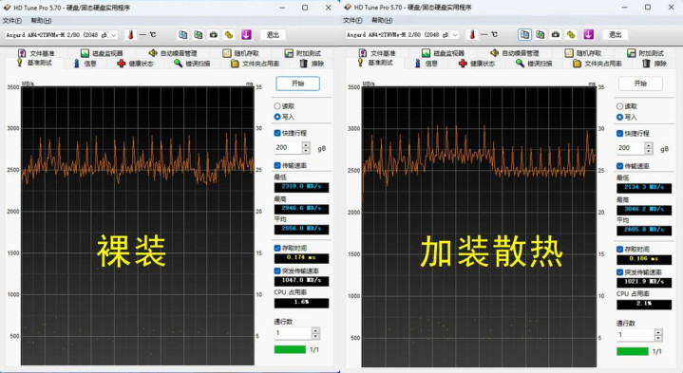
Task: Toggle 存取时间 checkbox in right window
Action: [619, 250]
